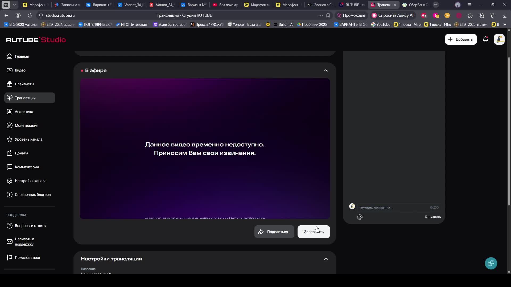Open the YouTube bookmark
511x287 pixels.
(x=381, y=24)
